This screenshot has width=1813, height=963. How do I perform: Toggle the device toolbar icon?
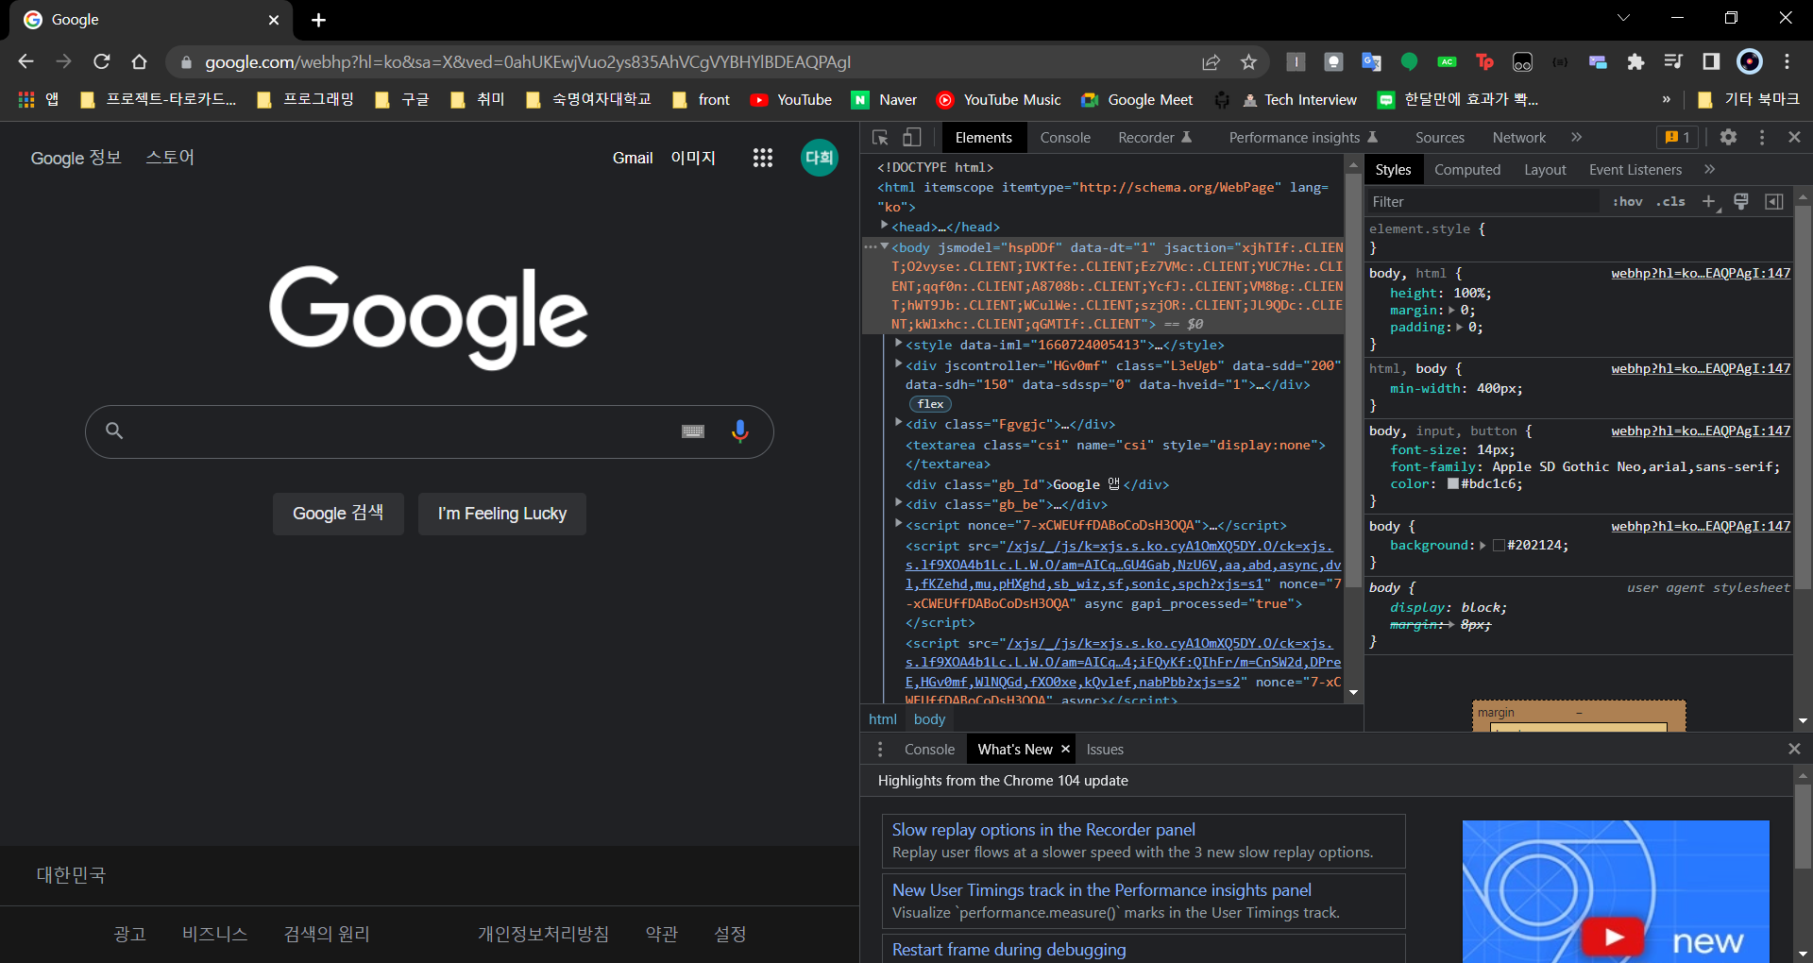pos(911,138)
